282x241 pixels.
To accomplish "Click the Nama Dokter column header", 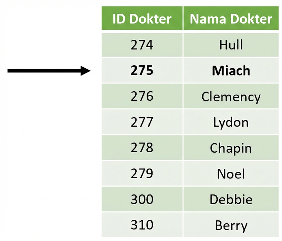I will tap(231, 19).
